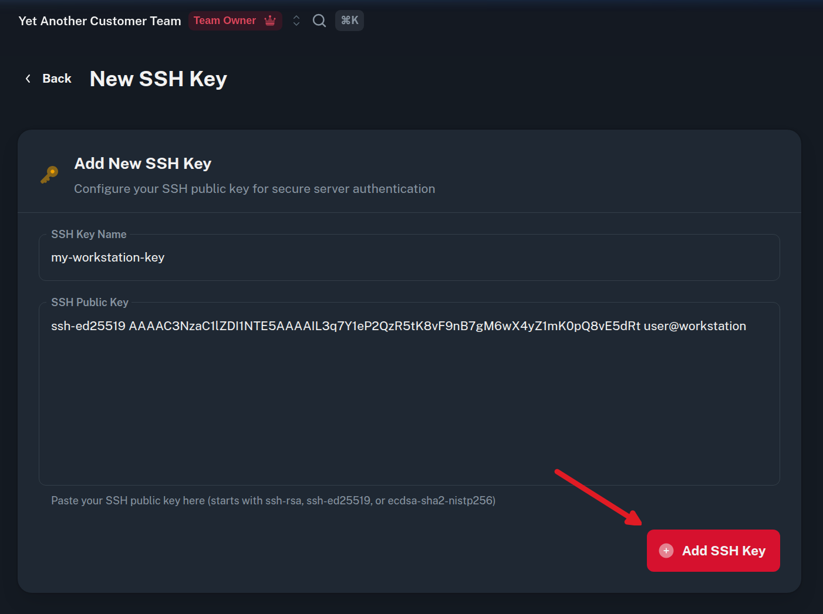The image size is (823, 614).
Task: Open the team switcher chevrons
Action: click(x=296, y=21)
